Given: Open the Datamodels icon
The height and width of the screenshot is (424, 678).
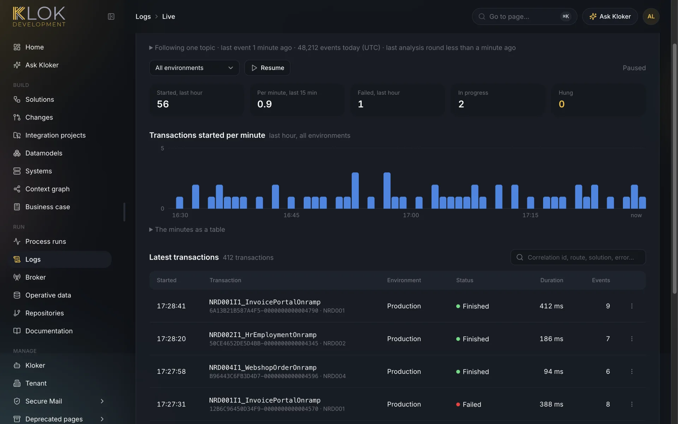Looking at the screenshot, I should click(x=17, y=153).
